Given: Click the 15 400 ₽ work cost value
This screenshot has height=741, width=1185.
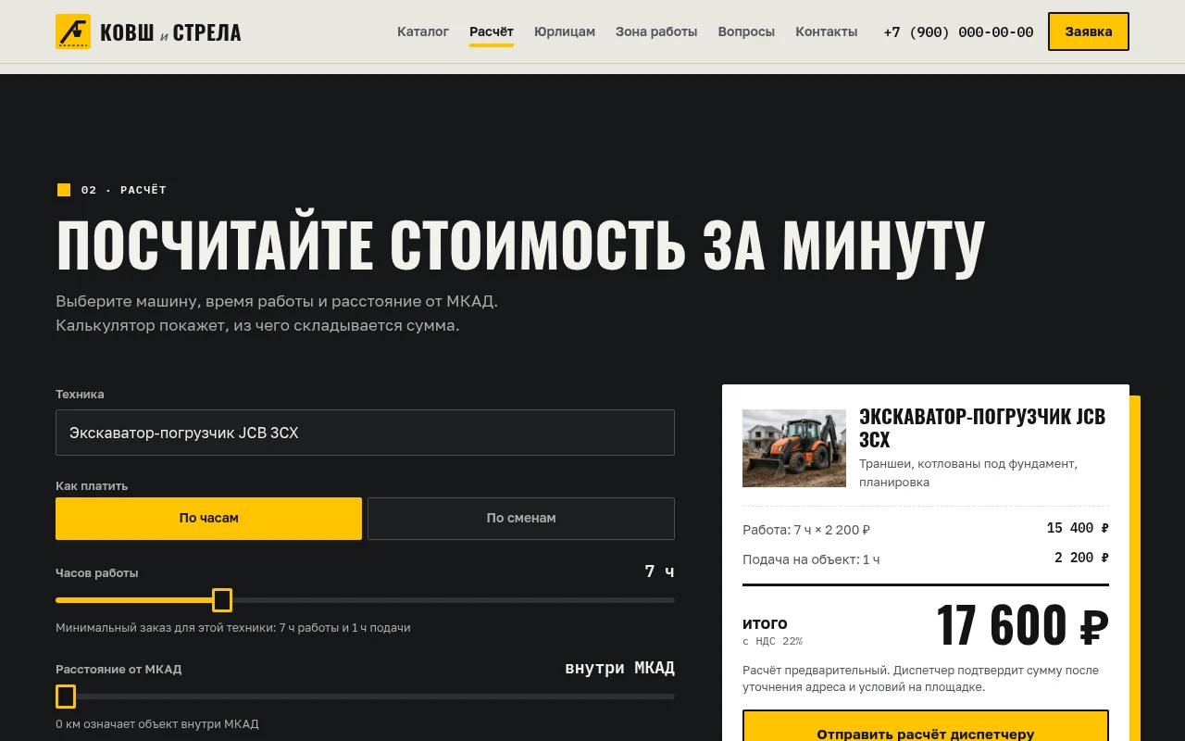Looking at the screenshot, I should (x=1078, y=528).
